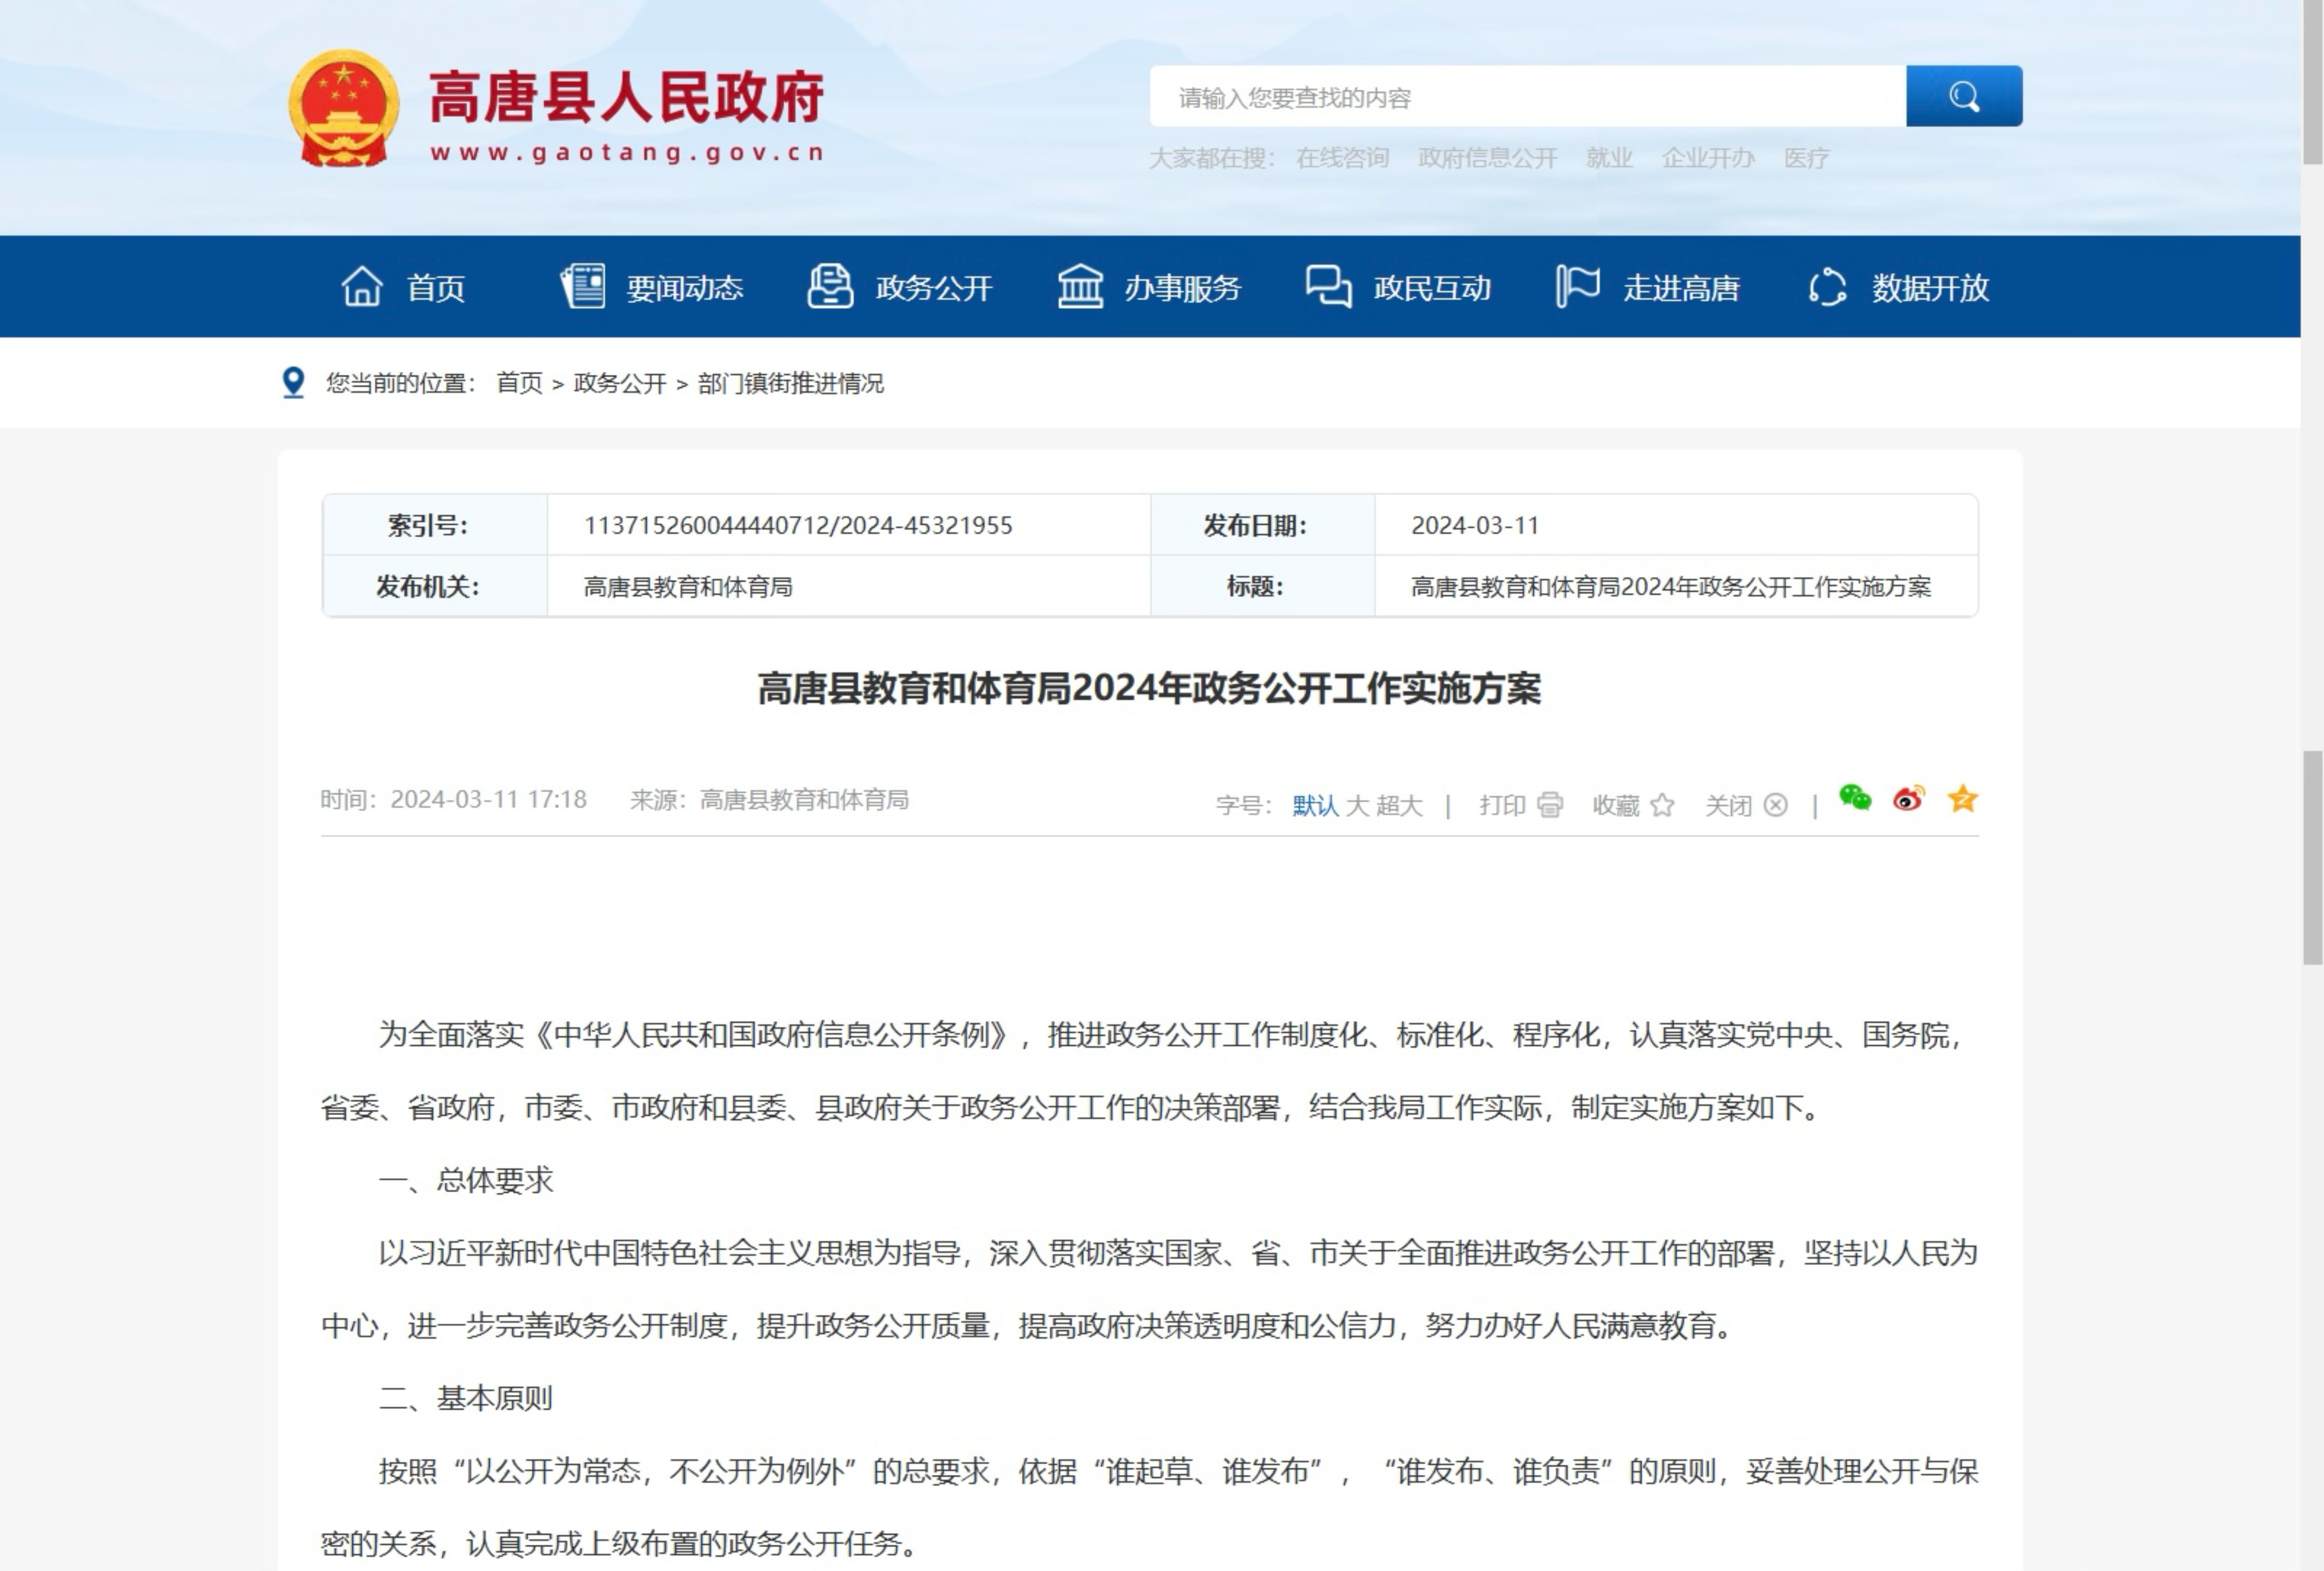Click the circled X icon next to 关闭
This screenshot has height=1571, width=2324.
(x=1775, y=805)
